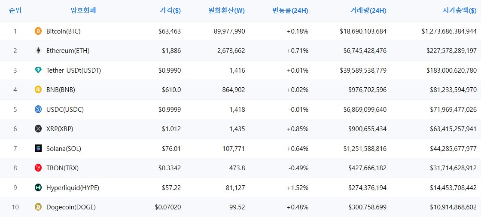The image size is (481, 221).
Task: Select Ethereum market cap $227,578,289,197
Action: (451, 51)
